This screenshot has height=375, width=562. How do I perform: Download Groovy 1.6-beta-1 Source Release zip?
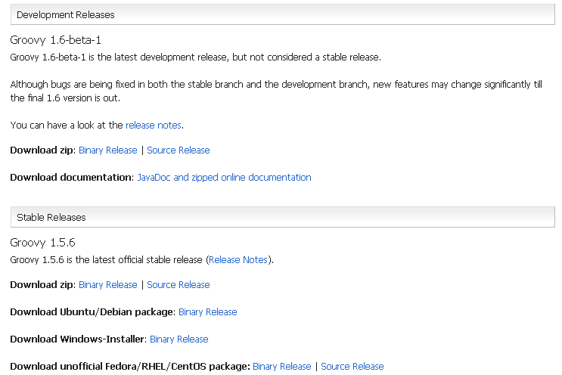[179, 150]
